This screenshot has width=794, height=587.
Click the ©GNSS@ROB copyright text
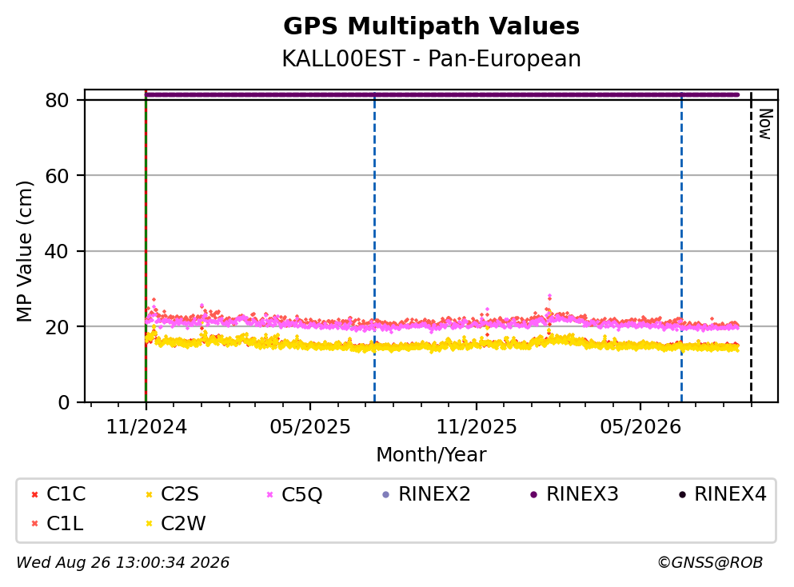point(710,562)
